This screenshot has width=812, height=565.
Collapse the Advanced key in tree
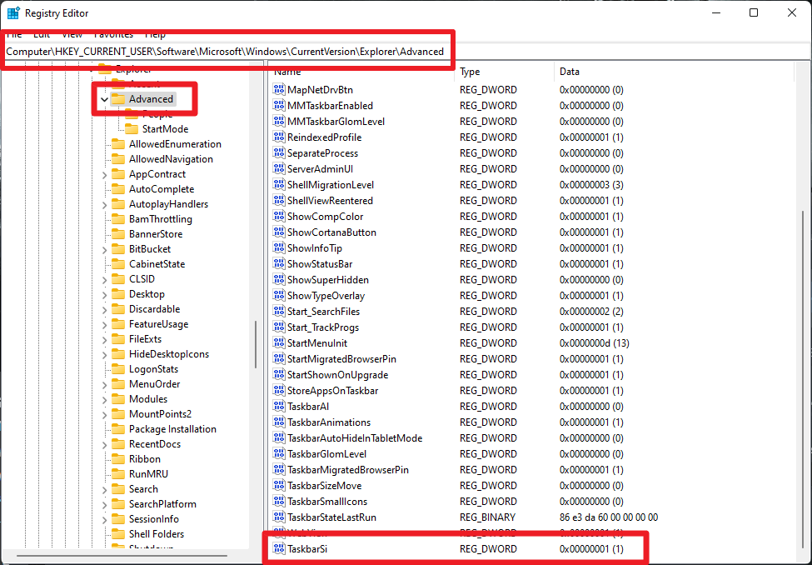[x=104, y=99]
